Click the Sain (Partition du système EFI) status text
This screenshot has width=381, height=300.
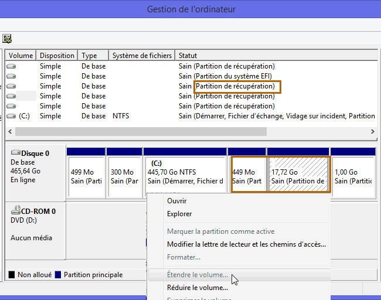coord(225,76)
